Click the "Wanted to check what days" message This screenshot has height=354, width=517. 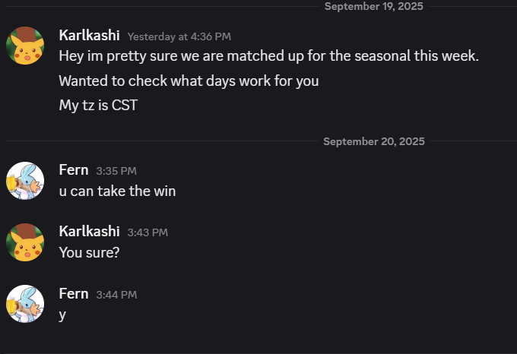coord(189,81)
